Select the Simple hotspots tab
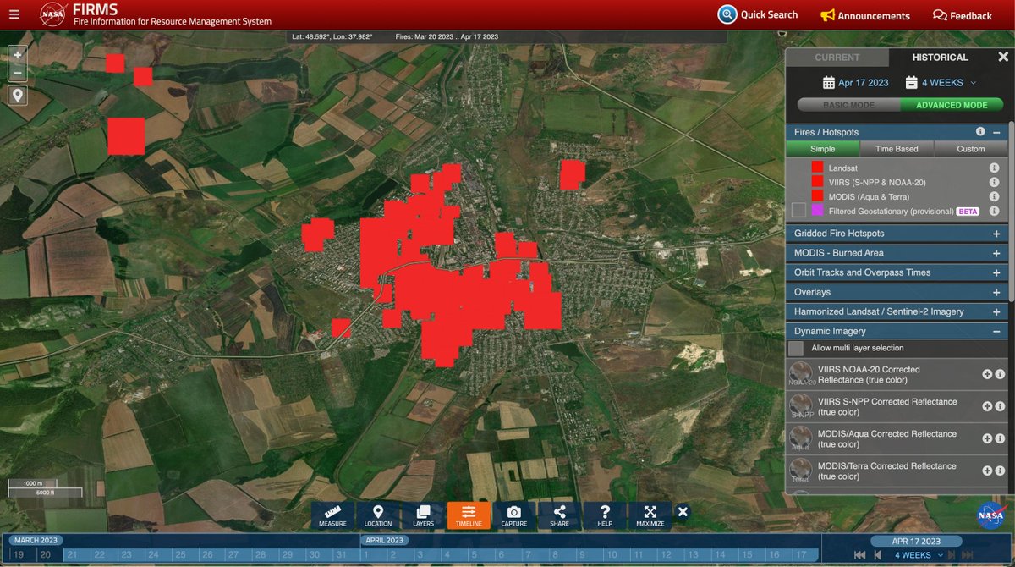This screenshot has width=1015, height=567. click(x=822, y=149)
